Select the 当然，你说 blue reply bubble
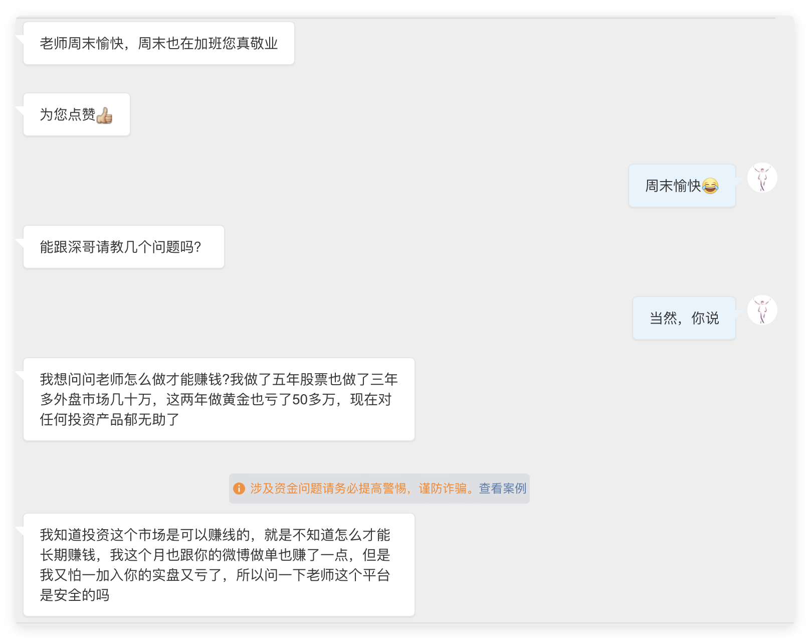This screenshot has width=810, height=641. tap(684, 318)
